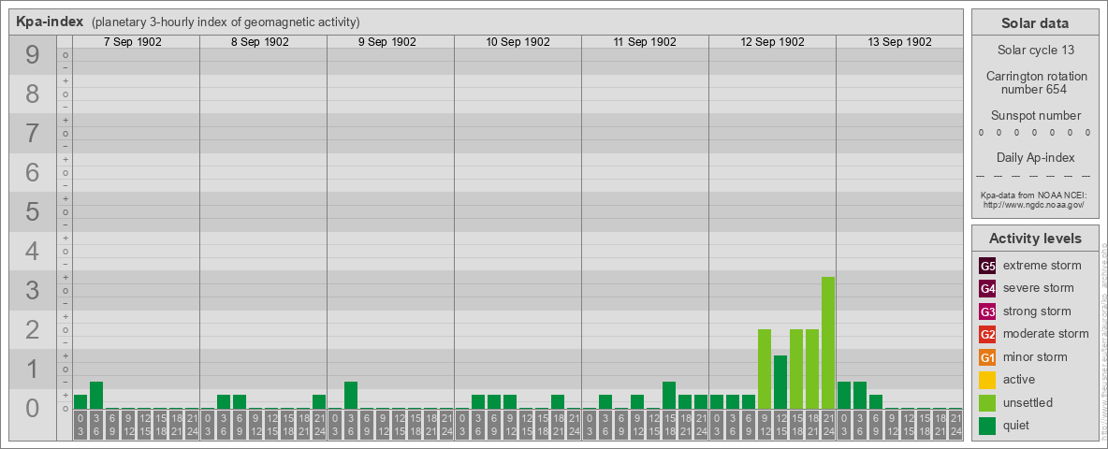The width and height of the screenshot is (1108, 449).
Task: Click the tallest bar on 12 Sep 21-24
Action: [828, 342]
